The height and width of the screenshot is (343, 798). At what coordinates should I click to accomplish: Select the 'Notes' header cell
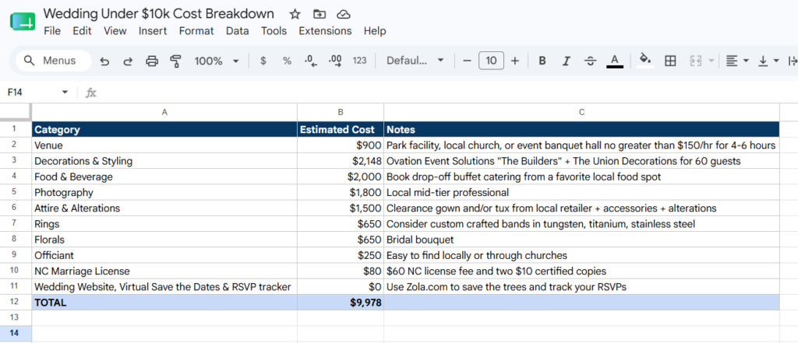coord(581,130)
